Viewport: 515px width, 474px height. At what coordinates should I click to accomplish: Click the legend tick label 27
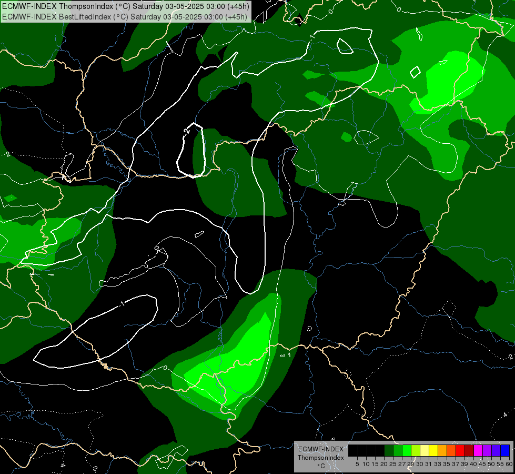[402, 464]
